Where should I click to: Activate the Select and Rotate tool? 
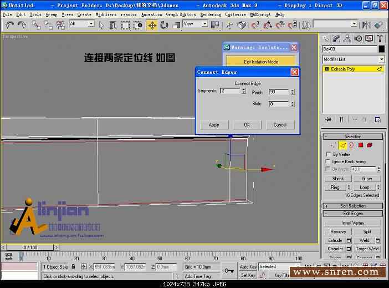164,25
